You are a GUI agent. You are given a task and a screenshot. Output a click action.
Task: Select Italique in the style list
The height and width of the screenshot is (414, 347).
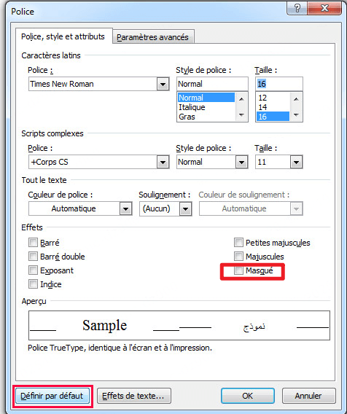206,107
